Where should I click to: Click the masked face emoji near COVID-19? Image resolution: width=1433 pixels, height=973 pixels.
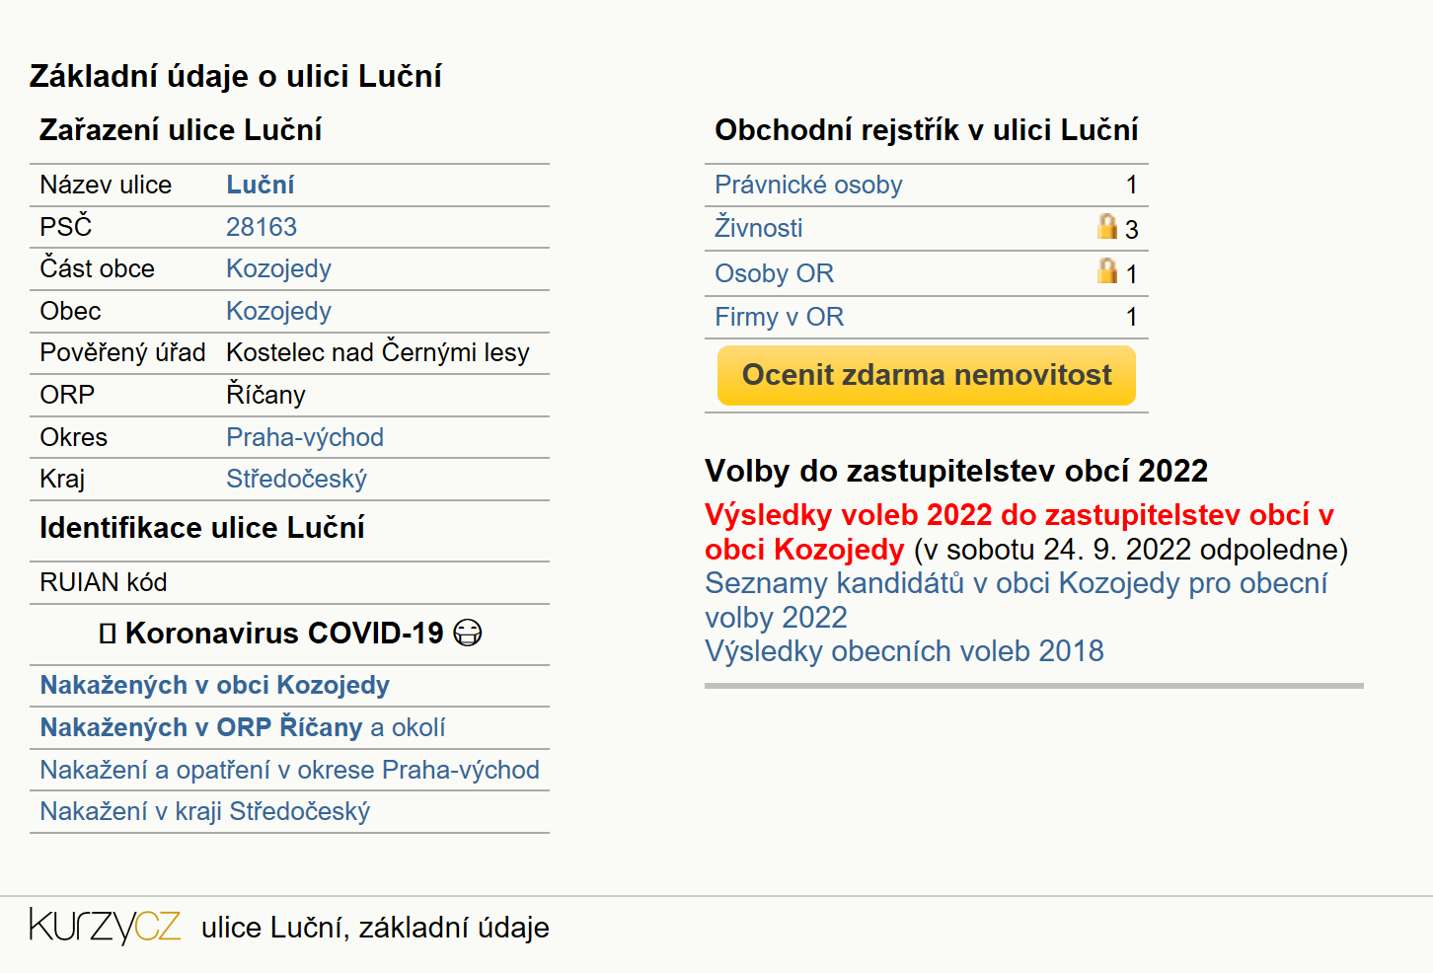tap(467, 633)
